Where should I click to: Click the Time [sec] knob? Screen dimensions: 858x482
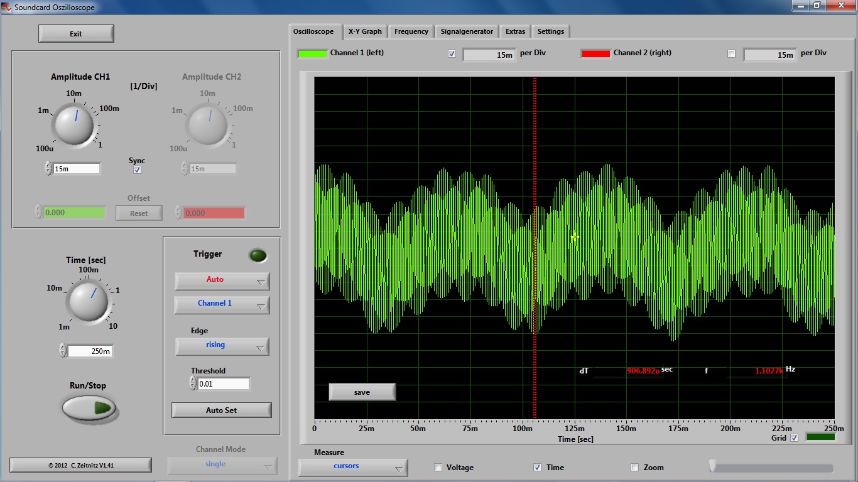pyautogui.click(x=87, y=301)
